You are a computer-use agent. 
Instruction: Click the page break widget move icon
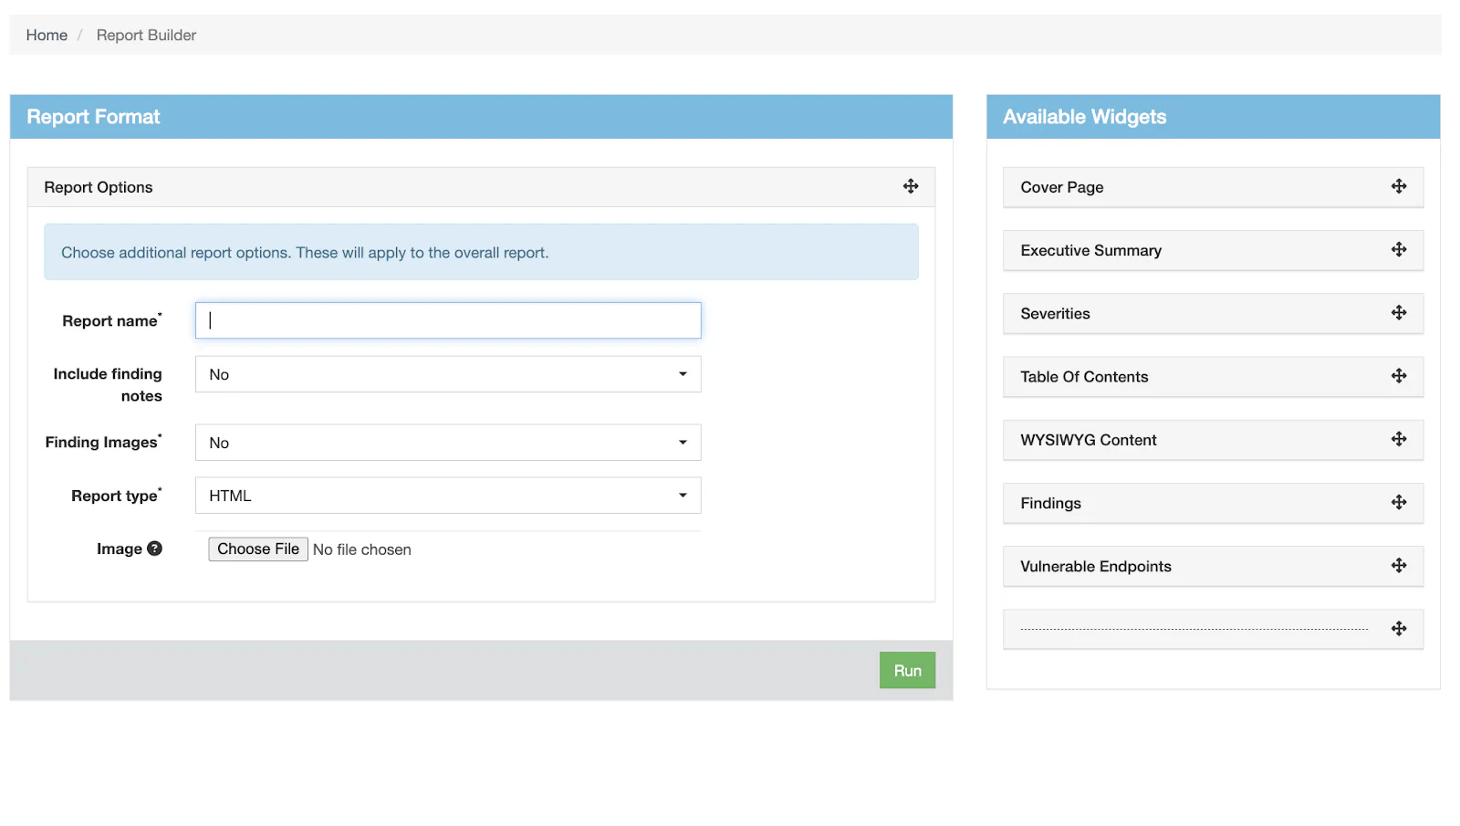[x=1398, y=629]
